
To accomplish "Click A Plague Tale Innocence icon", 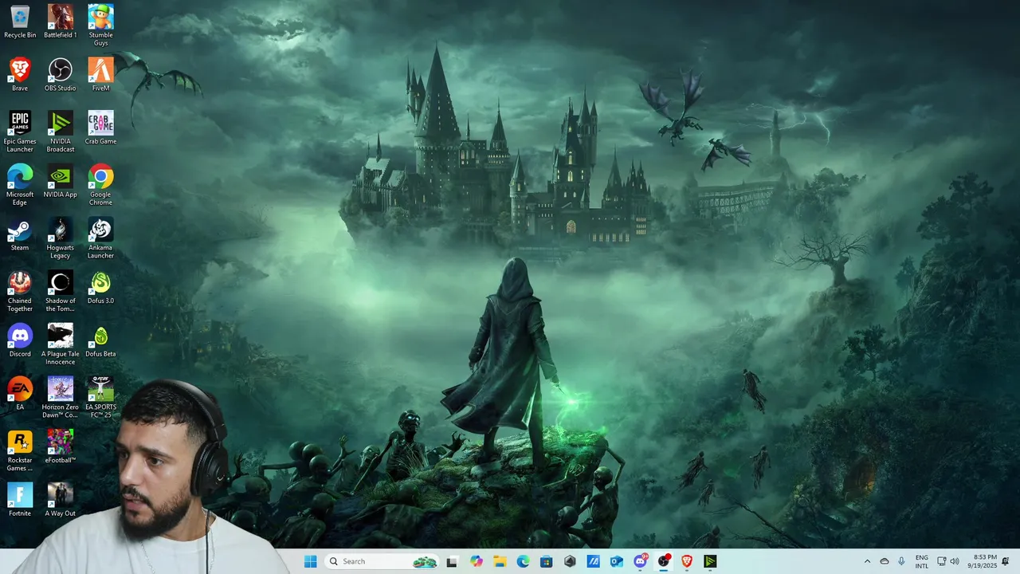I will point(61,344).
